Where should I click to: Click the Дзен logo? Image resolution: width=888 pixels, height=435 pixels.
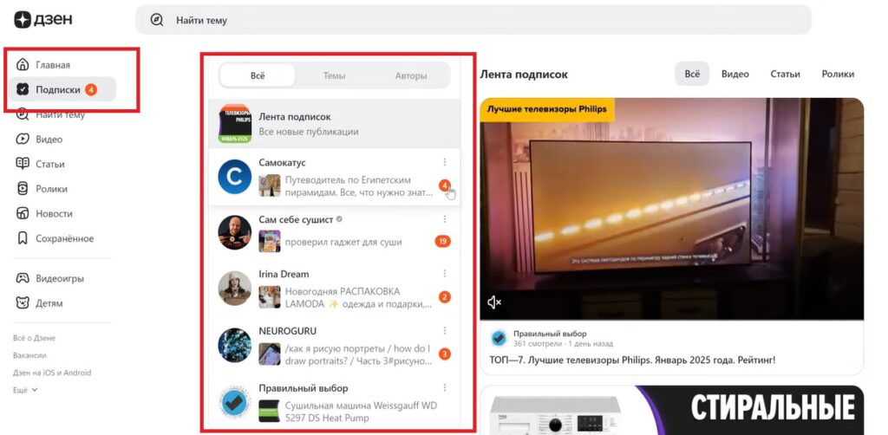43,20
